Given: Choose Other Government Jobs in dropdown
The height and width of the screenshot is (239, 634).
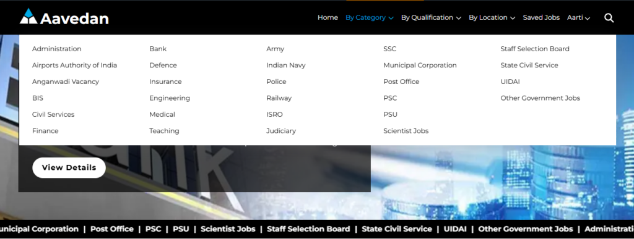Looking at the screenshot, I should tap(540, 98).
